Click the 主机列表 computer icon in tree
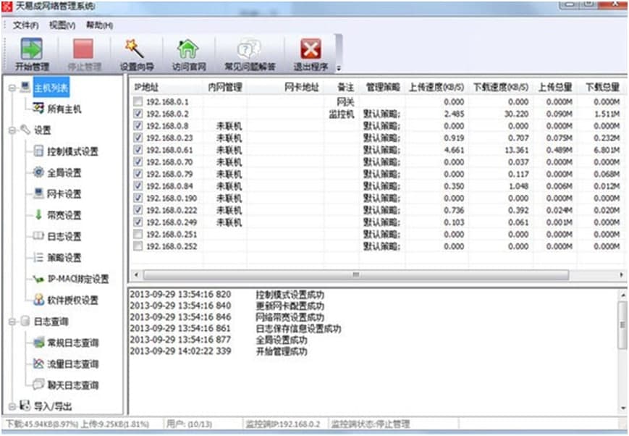Viewport: 629px width, 436px height. [25, 87]
